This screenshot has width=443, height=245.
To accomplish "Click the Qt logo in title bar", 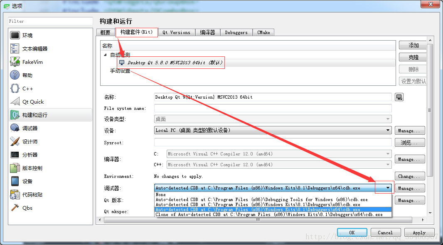I will click(7, 6).
